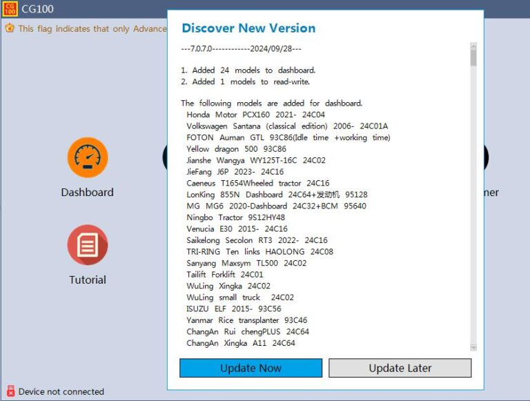Click the changelog scrollbar up arrow
The width and height of the screenshot is (530, 401).
point(473,46)
